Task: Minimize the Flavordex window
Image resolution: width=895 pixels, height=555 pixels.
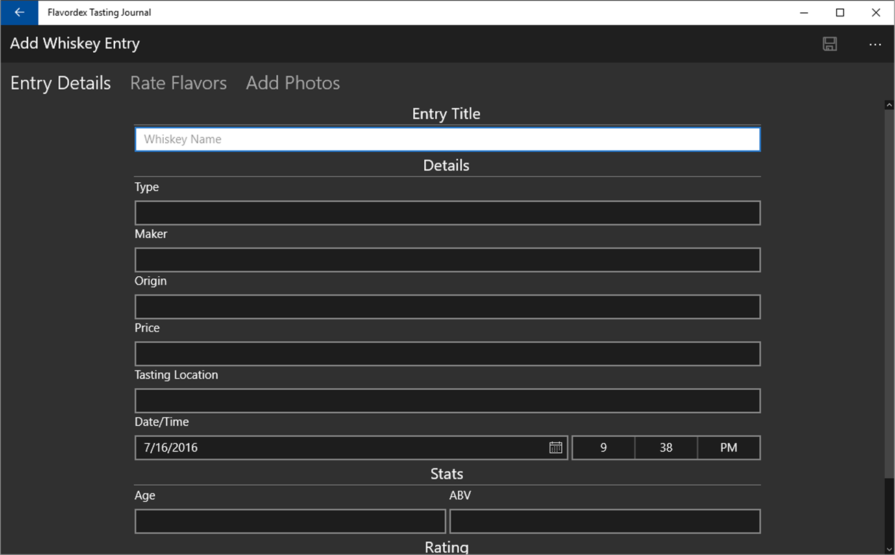Action: pyautogui.click(x=805, y=12)
